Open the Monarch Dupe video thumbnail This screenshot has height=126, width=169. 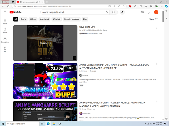45,81
